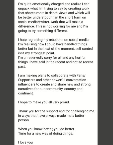Click the line "going to try something different."
This screenshot has height=145, width=113.
(x=43, y=31)
